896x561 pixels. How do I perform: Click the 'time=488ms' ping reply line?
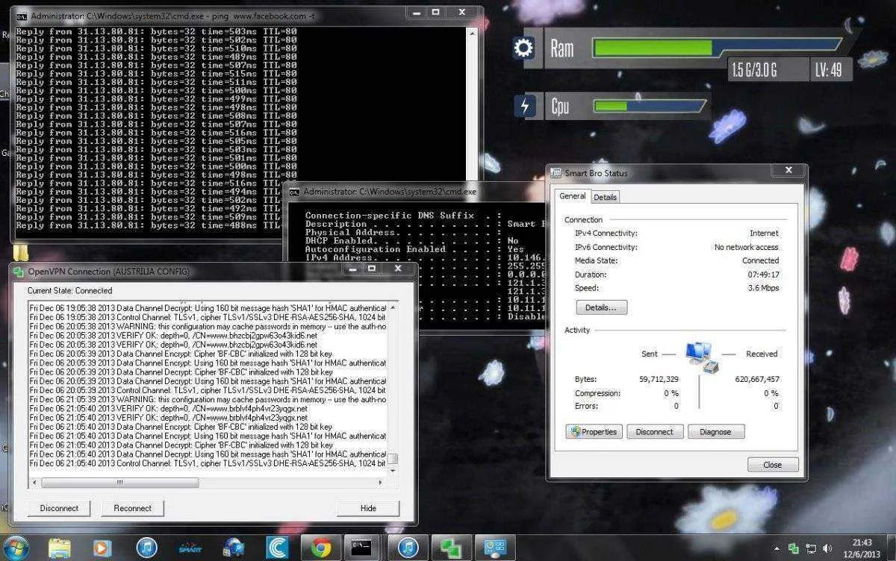point(157,225)
